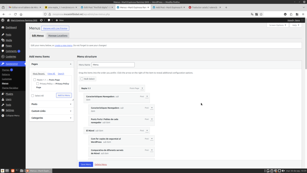The height and width of the screenshot is (173, 307).
Task: Click the Plugins icon in sidebar
Action: coord(3,94)
